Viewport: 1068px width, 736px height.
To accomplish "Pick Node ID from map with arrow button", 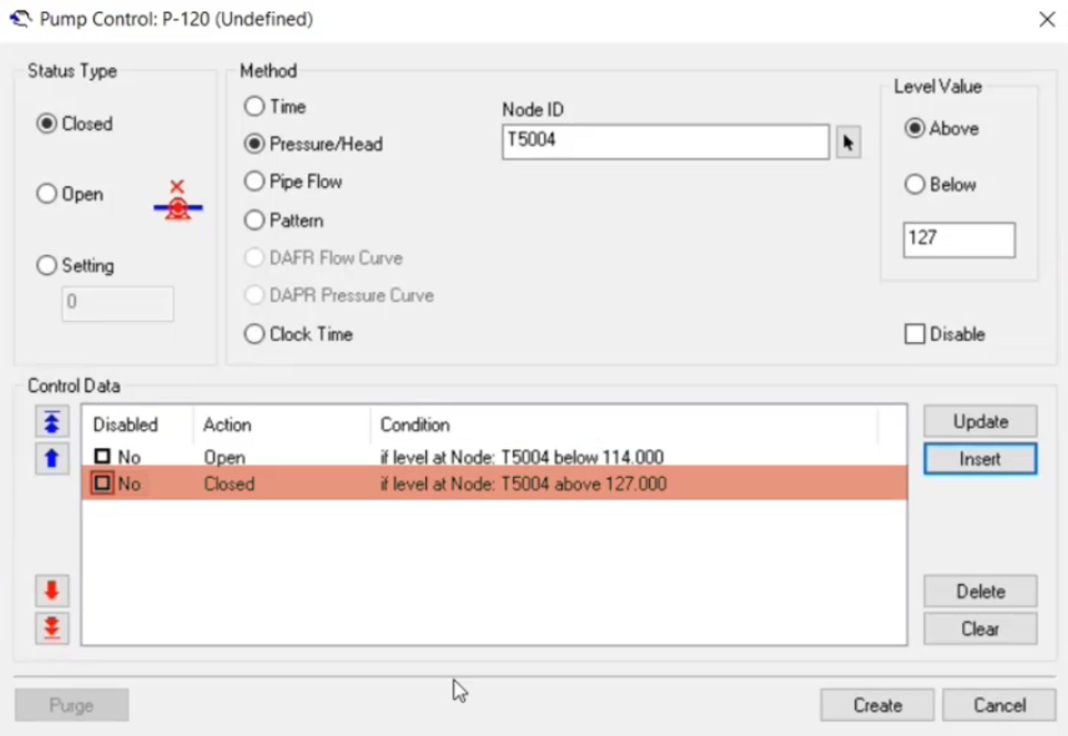I will 848,142.
